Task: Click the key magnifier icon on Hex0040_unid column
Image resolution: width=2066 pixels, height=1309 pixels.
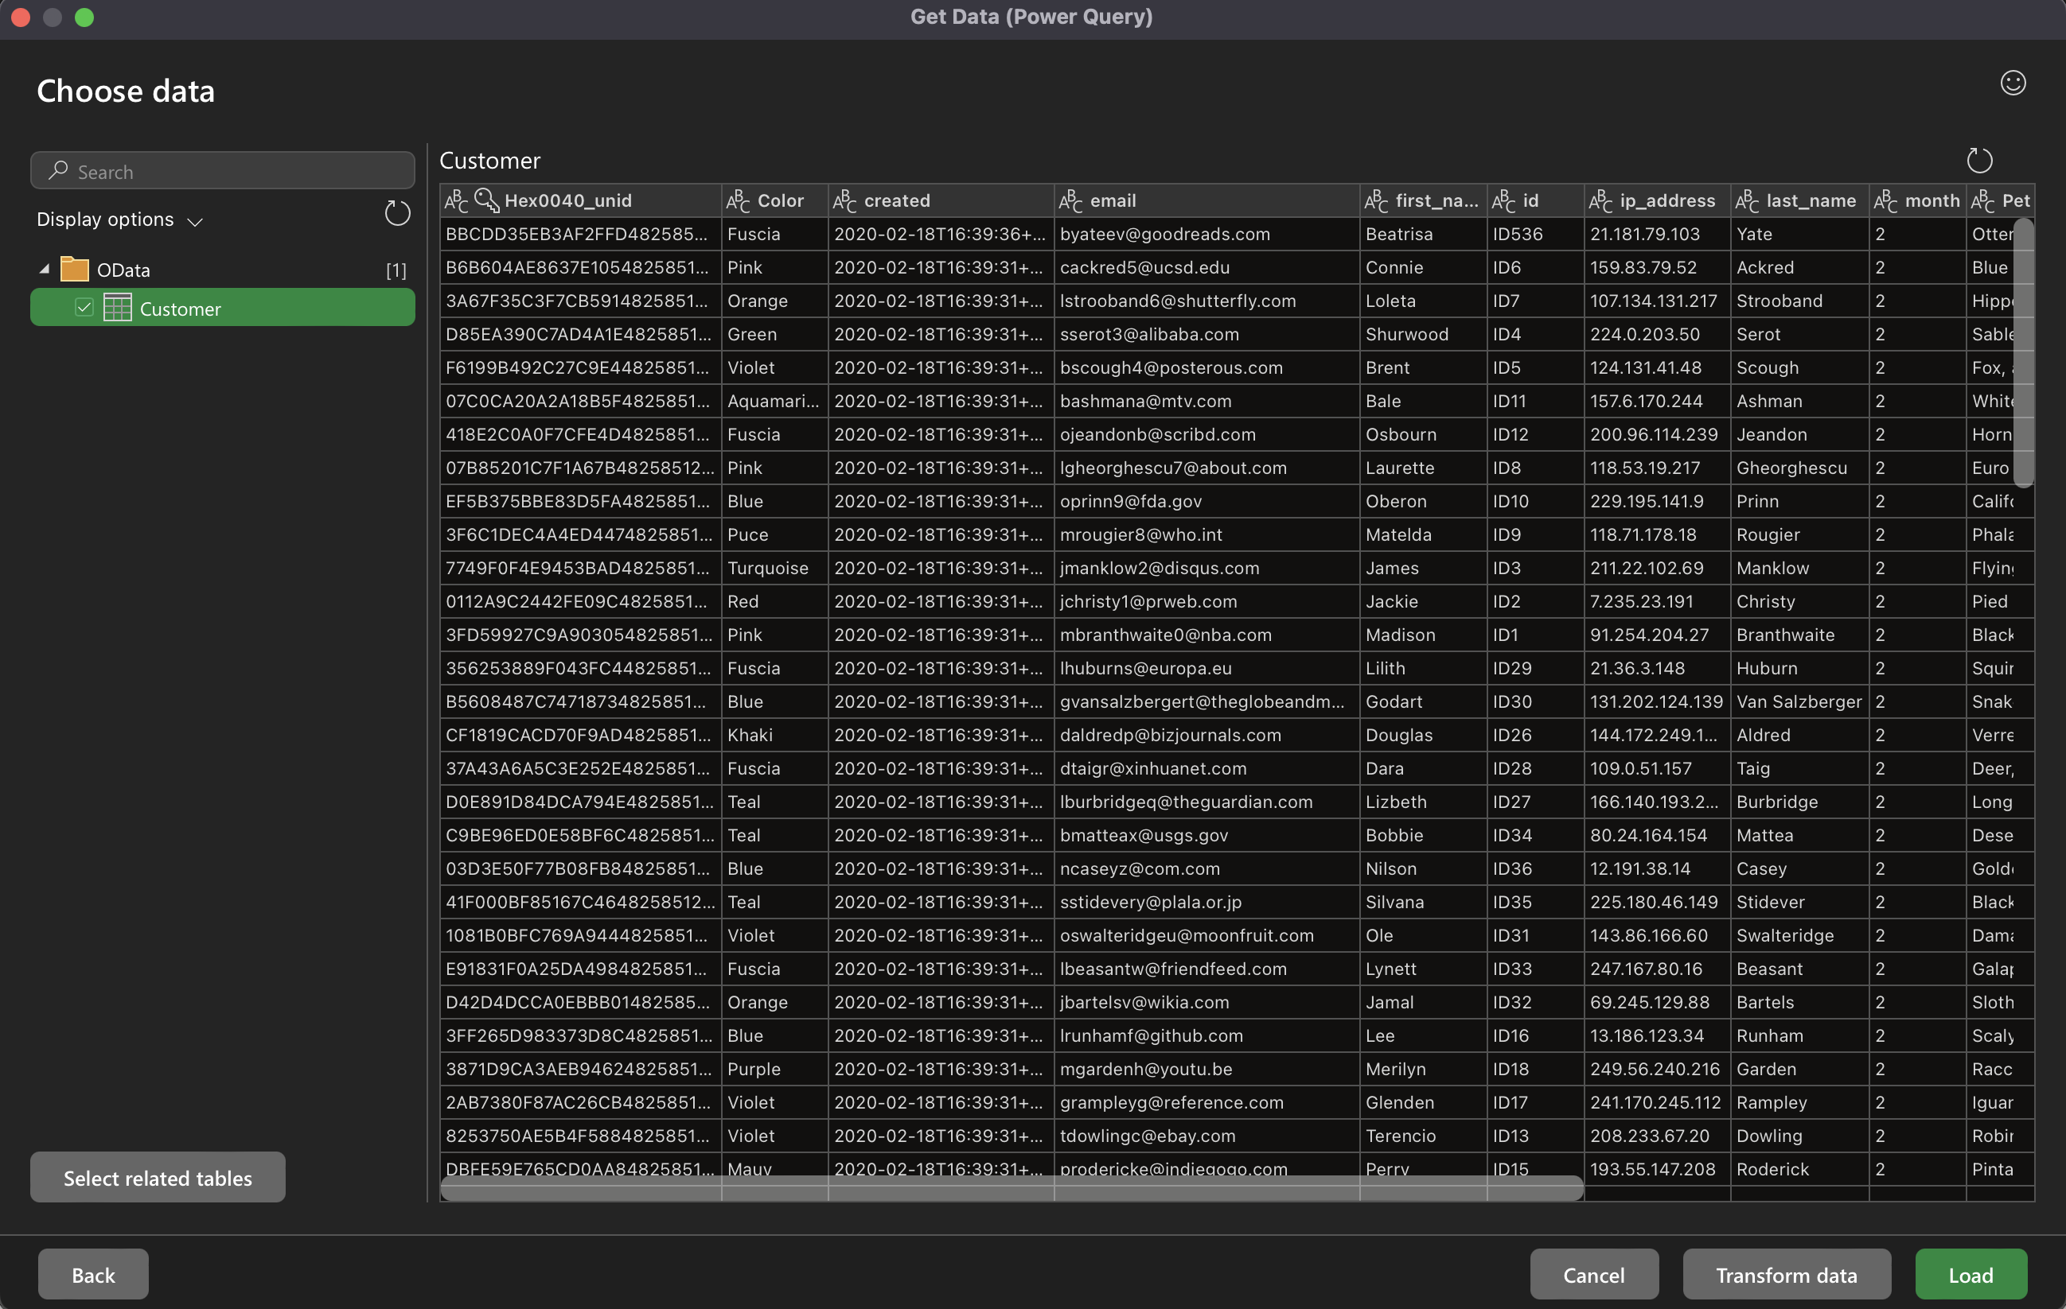Action: (x=486, y=200)
